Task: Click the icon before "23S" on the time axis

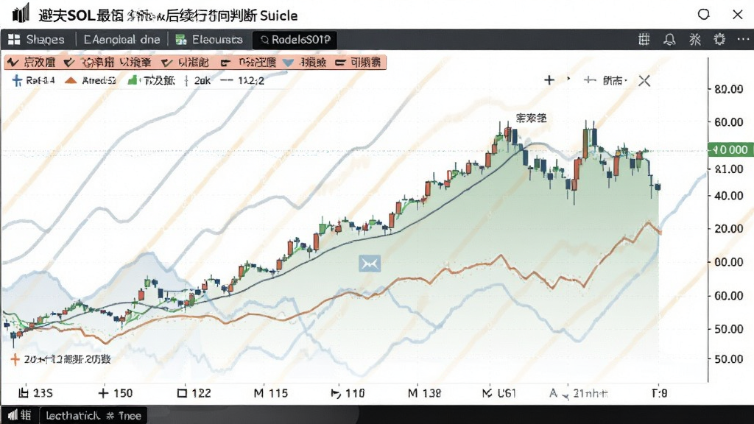Action: click(23, 393)
